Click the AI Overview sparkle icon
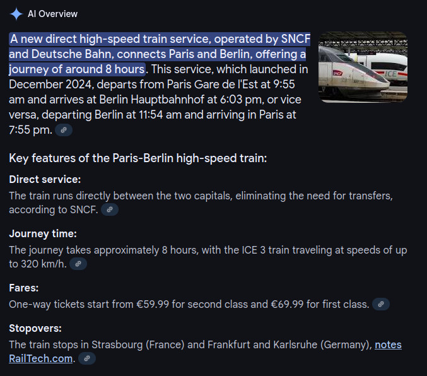427x376 pixels. (x=16, y=14)
